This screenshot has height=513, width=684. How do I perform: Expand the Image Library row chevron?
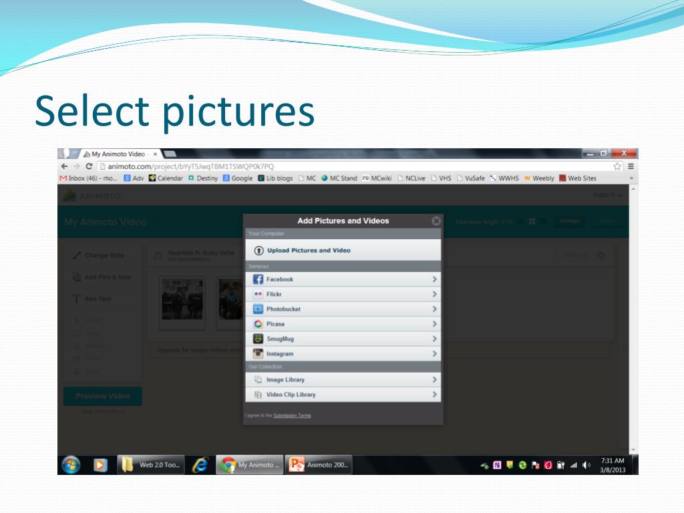point(434,379)
